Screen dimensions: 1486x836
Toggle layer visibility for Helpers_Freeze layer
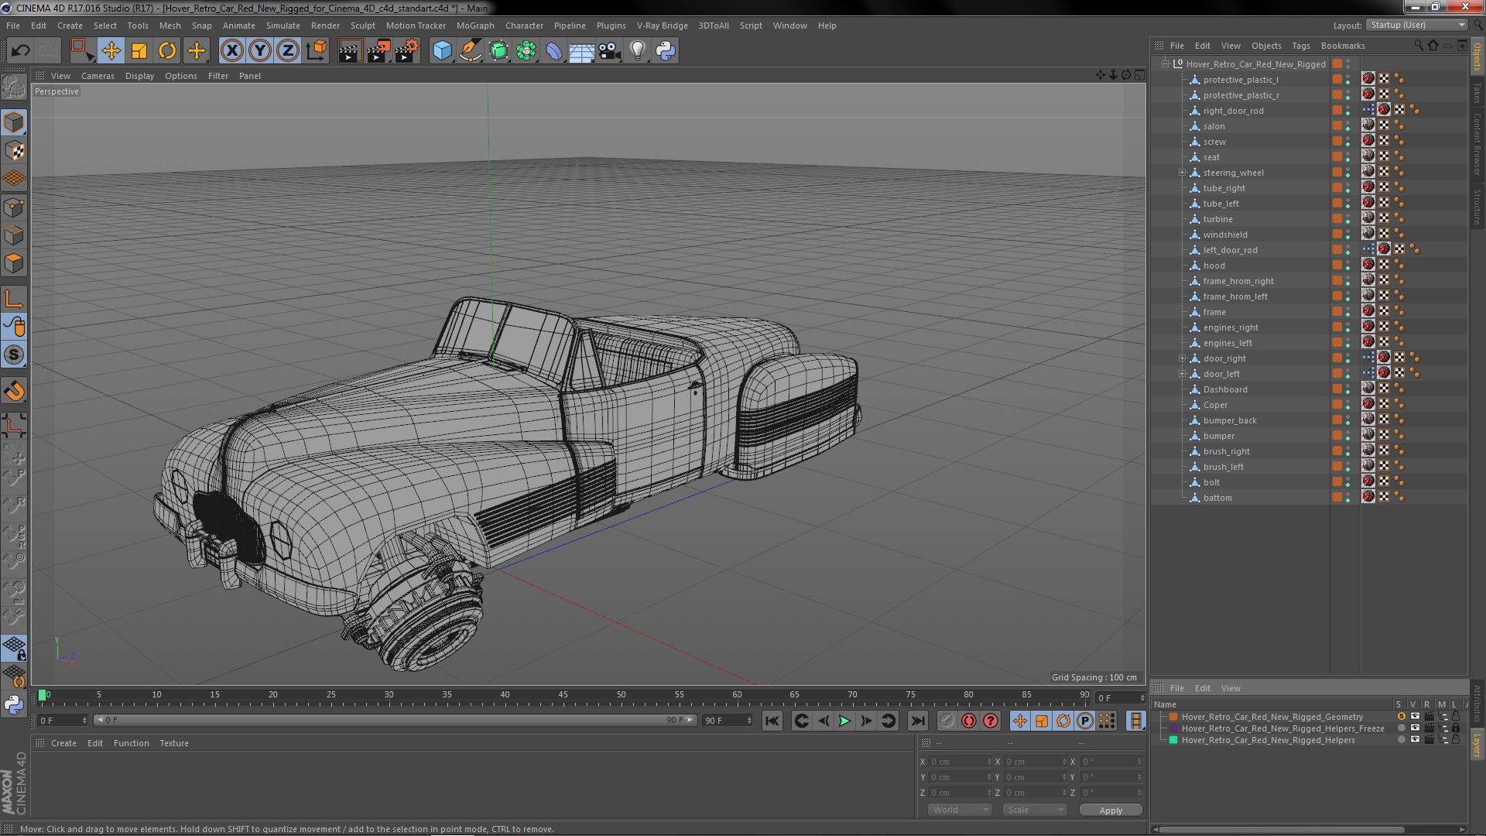pyautogui.click(x=1415, y=728)
